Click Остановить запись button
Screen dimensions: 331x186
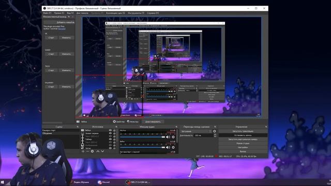243,135
